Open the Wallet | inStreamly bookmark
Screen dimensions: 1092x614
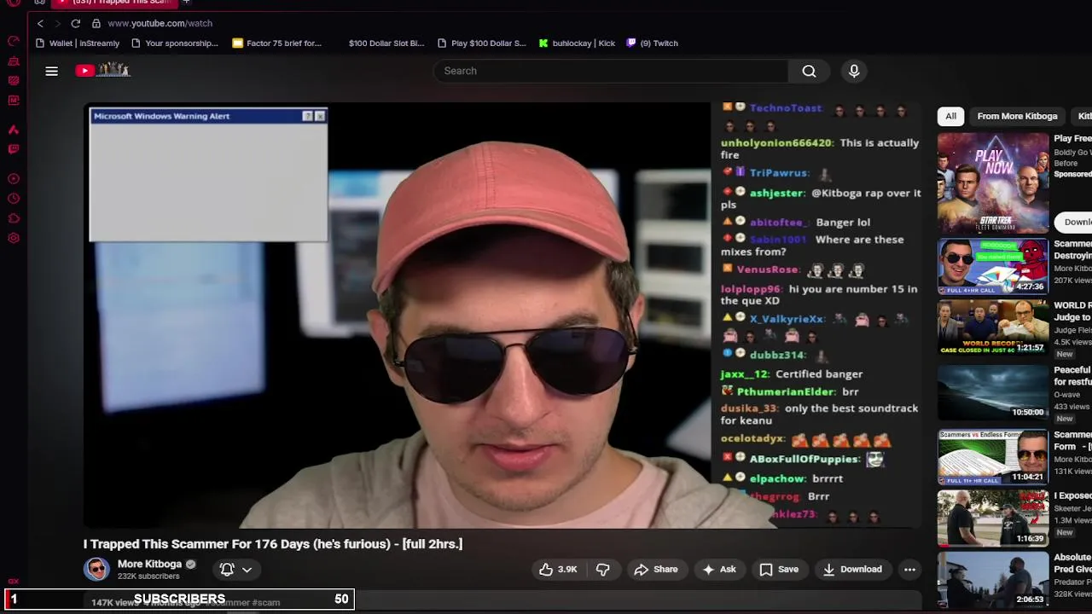[x=78, y=43]
